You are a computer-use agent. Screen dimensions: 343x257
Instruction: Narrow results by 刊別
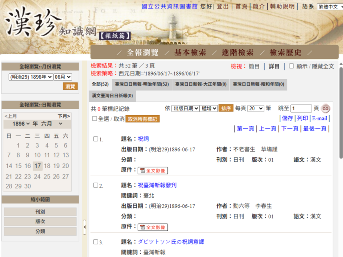pyautogui.click(x=40, y=212)
